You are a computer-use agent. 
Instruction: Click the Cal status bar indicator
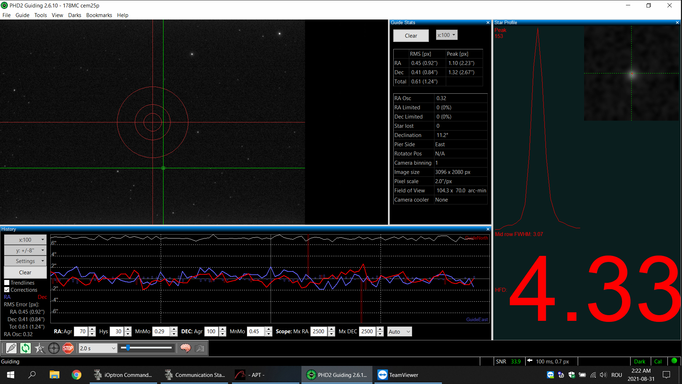tap(658, 361)
